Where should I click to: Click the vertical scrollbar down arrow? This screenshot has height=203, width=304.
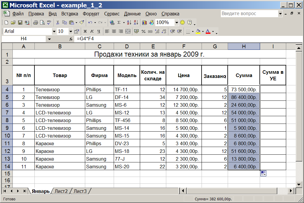(299, 184)
